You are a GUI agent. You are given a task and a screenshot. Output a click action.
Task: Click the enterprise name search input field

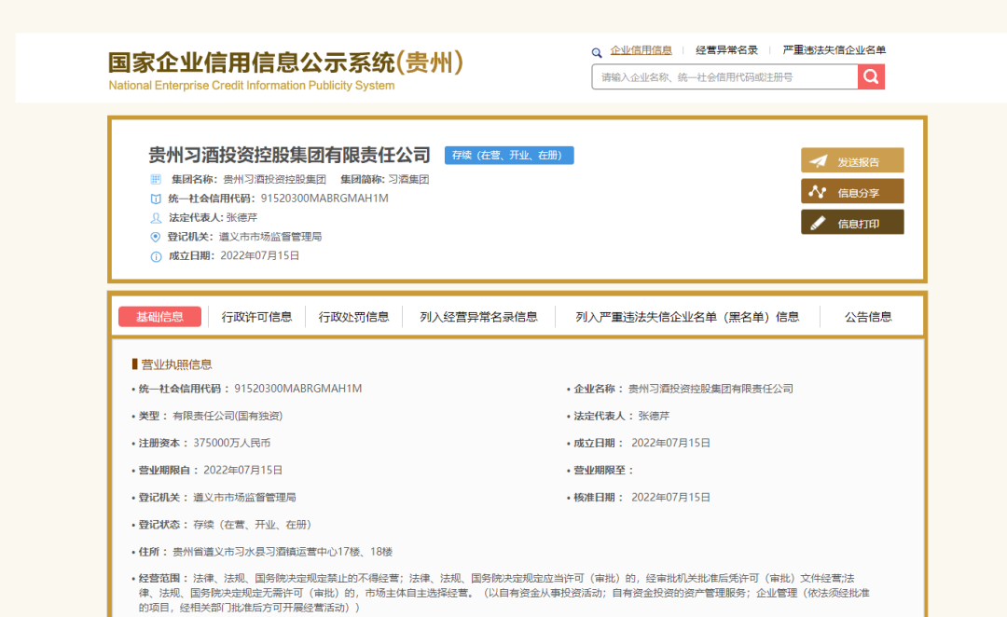coord(724,77)
